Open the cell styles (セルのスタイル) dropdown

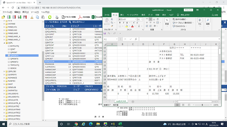click(179, 26)
